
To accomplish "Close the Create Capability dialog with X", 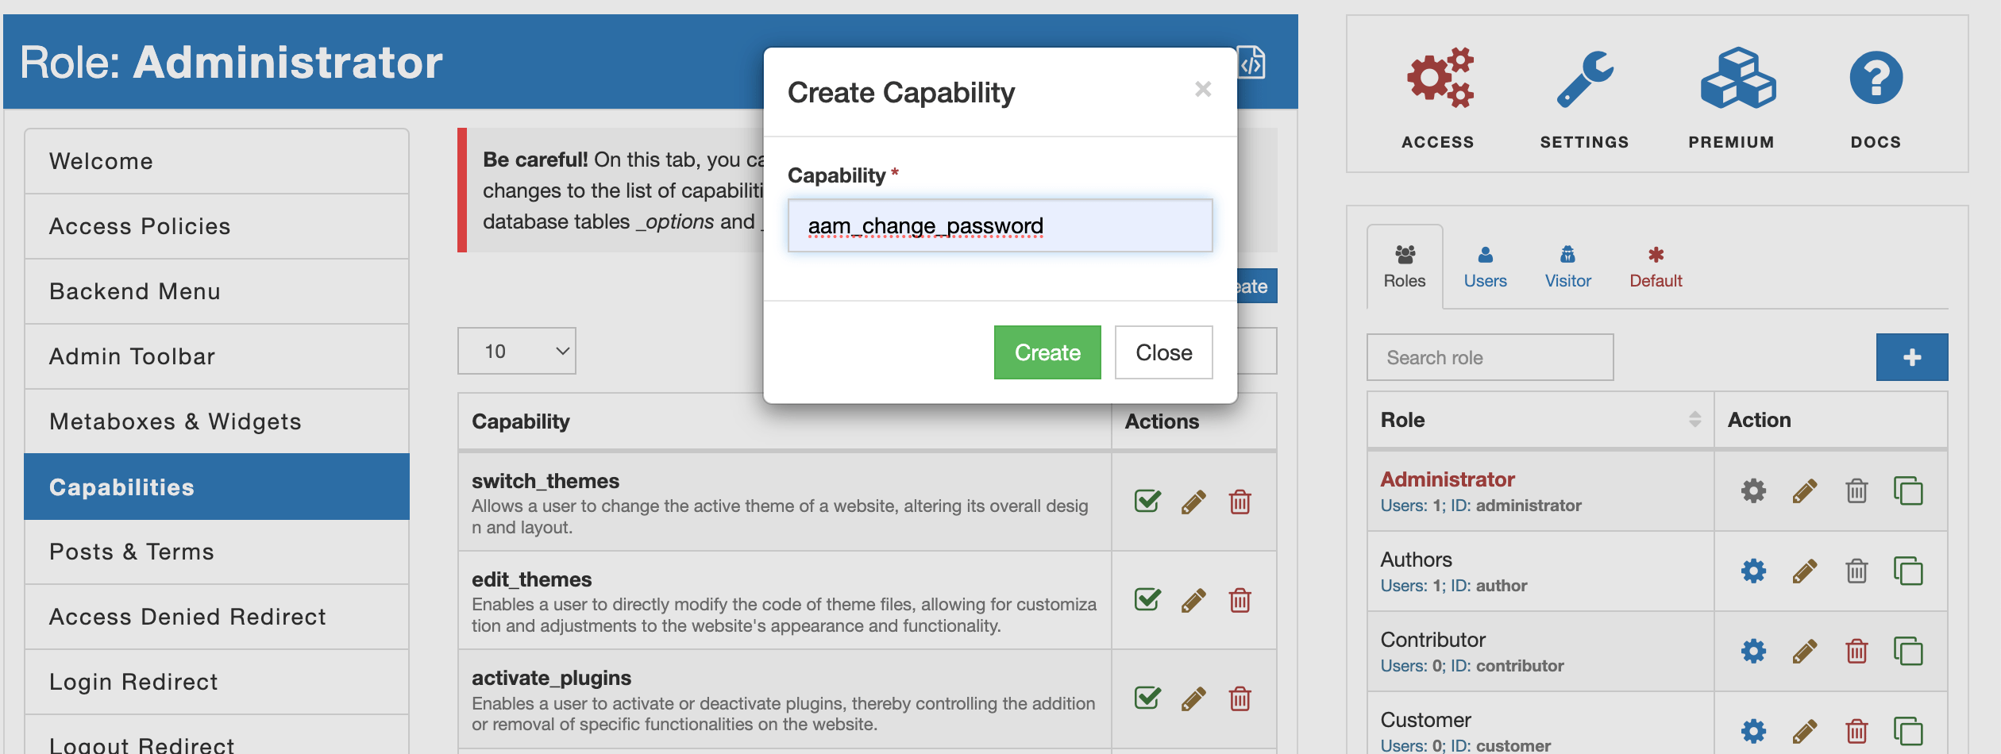I will pos(1203,89).
